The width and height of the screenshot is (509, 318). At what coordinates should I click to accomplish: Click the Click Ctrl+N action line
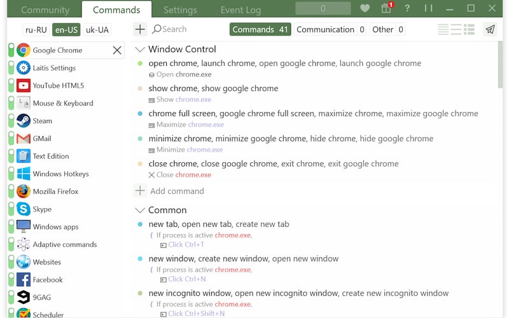pos(183,279)
